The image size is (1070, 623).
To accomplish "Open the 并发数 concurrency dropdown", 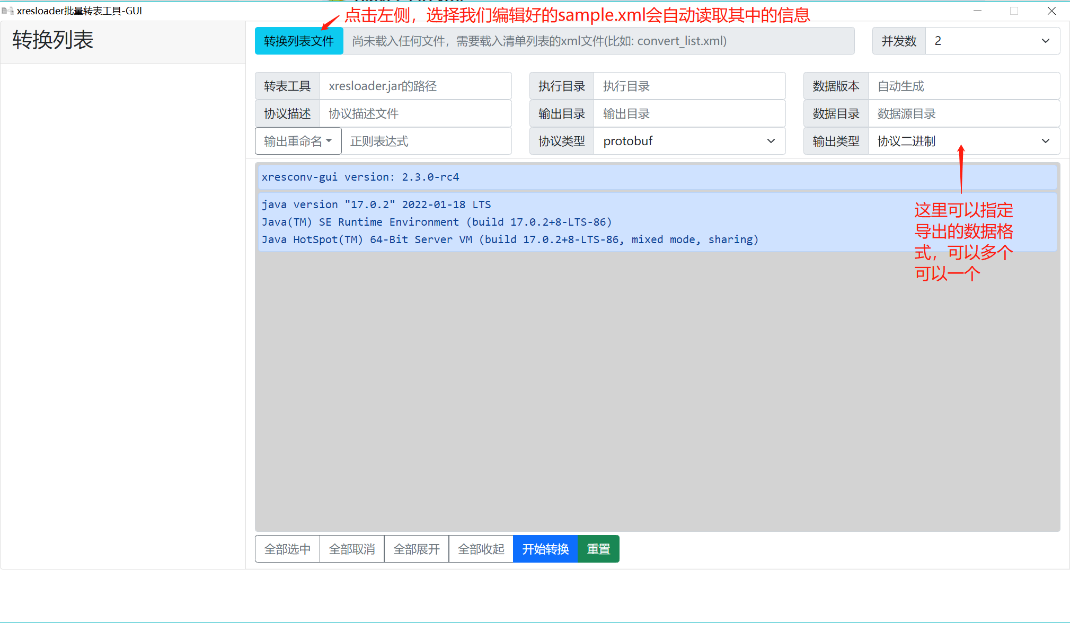I will 991,41.
